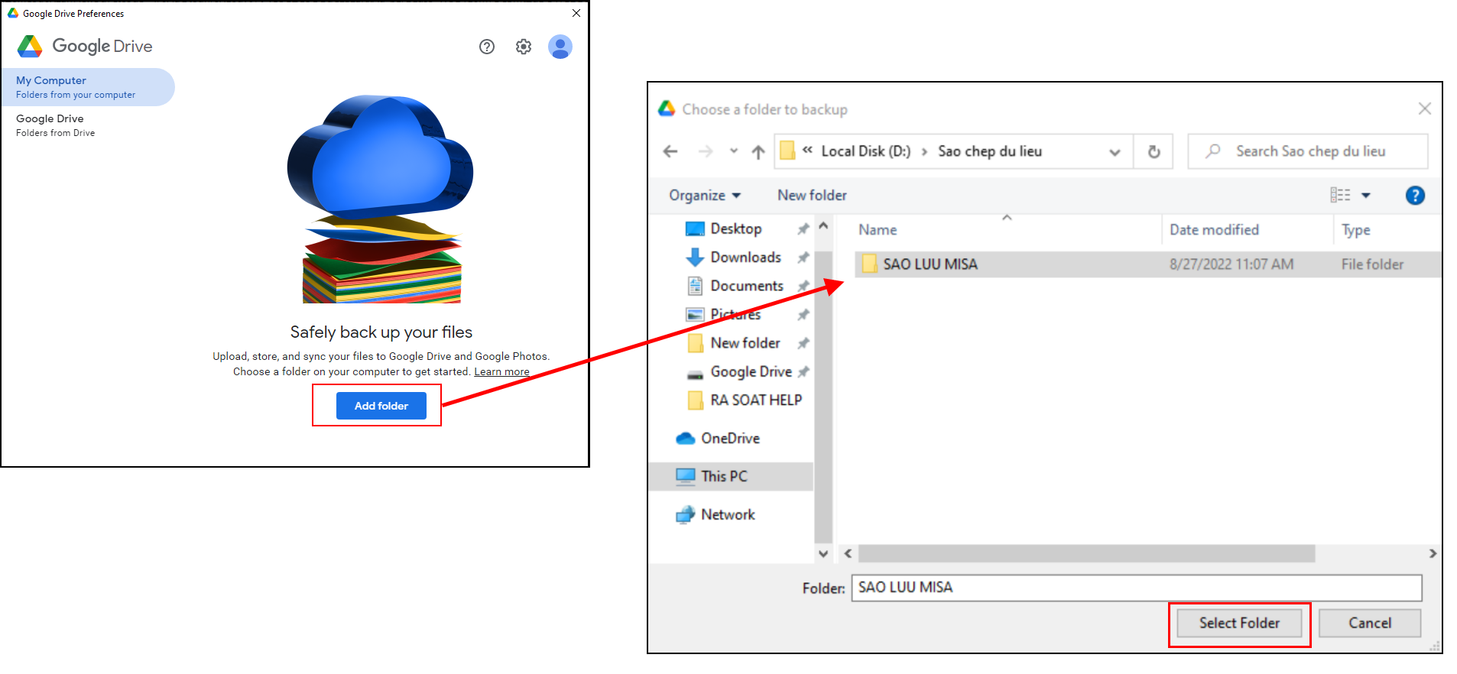Click Local Disk (D:) in address path

point(865,151)
